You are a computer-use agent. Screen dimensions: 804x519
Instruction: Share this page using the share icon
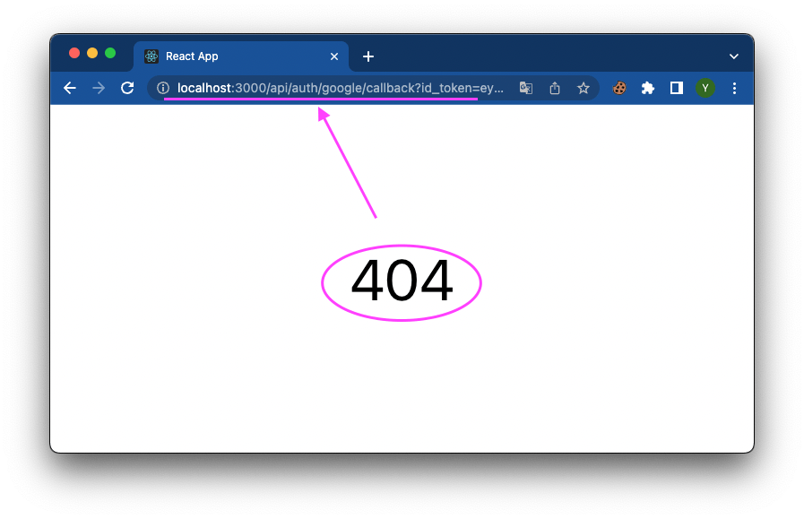pyautogui.click(x=555, y=88)
